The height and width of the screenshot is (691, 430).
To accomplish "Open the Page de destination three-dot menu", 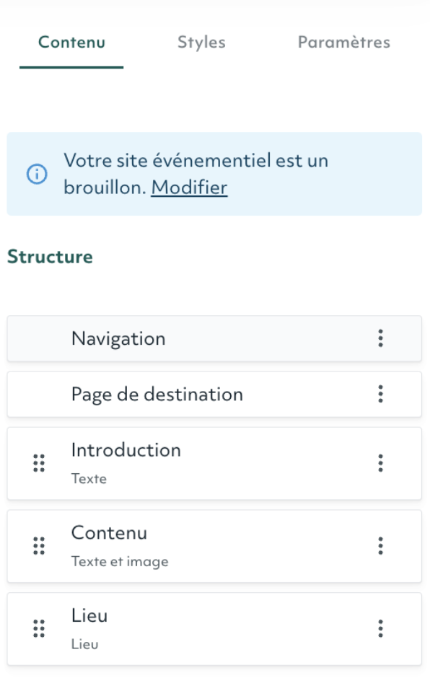I will (380, 394).
